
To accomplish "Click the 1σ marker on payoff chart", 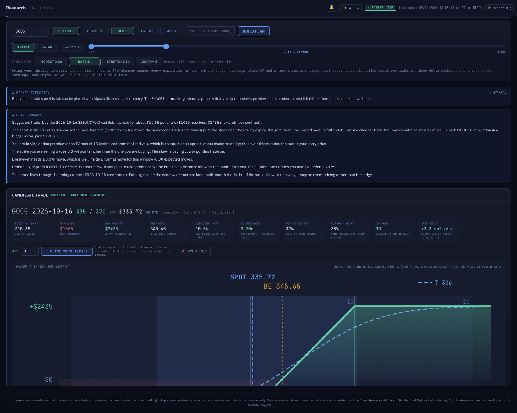I will (x=350, y=301).
